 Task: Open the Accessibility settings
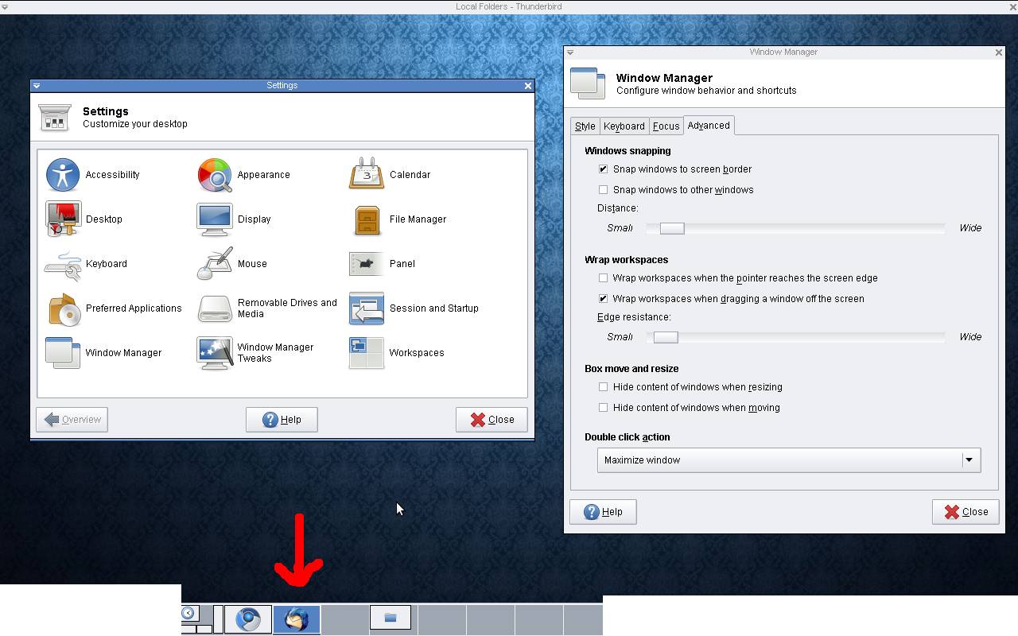pyautogui.click(x=63, y=175)
